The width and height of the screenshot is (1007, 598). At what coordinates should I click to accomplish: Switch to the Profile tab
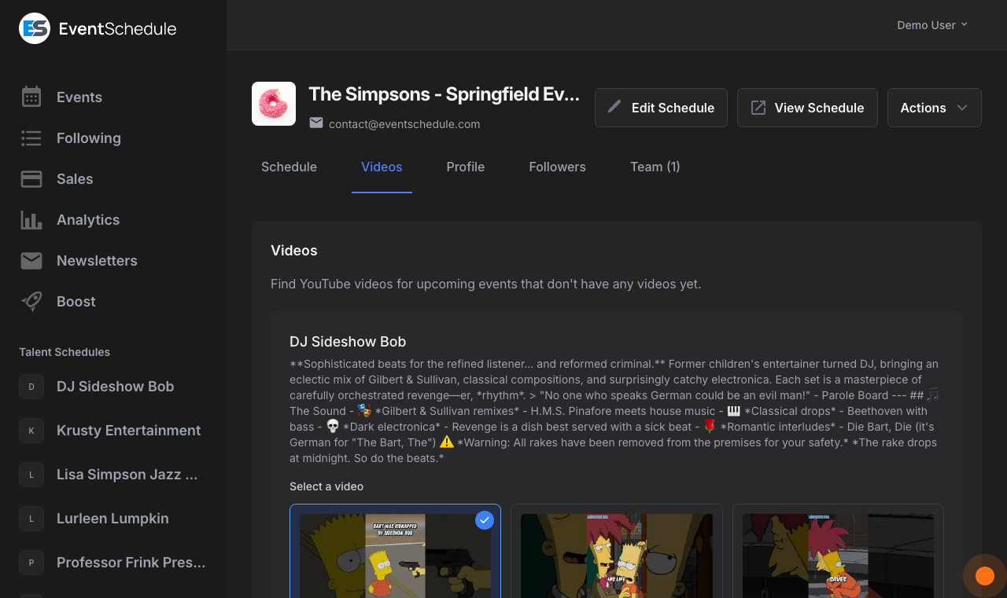pos(465,167)
